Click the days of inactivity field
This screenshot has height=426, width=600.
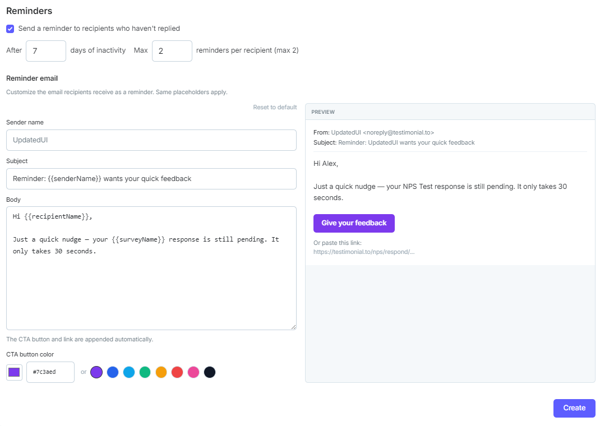point(46,51)
